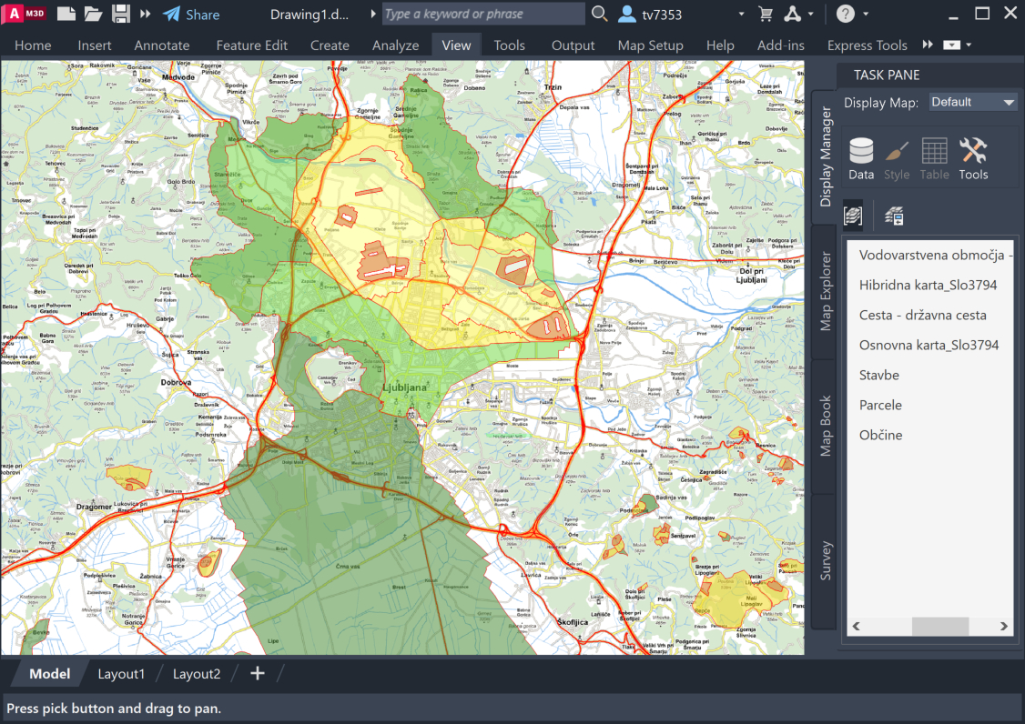
Task: Switch to the Map Explorer side tab
Action: click(x=826, y=291)
